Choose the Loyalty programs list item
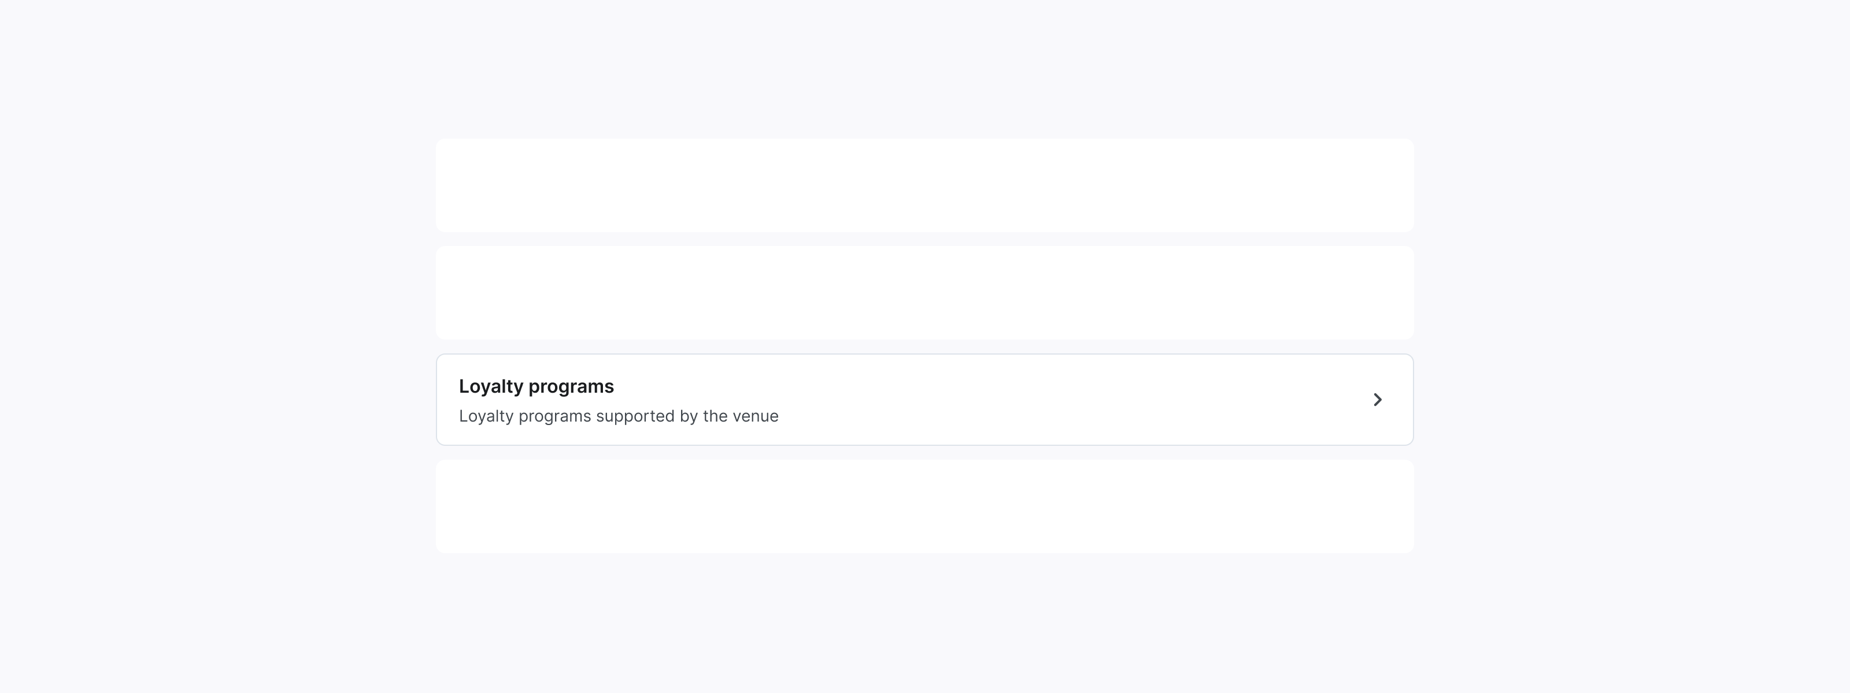The width and height of the screenshot is (1850, 693). [924, 400]
